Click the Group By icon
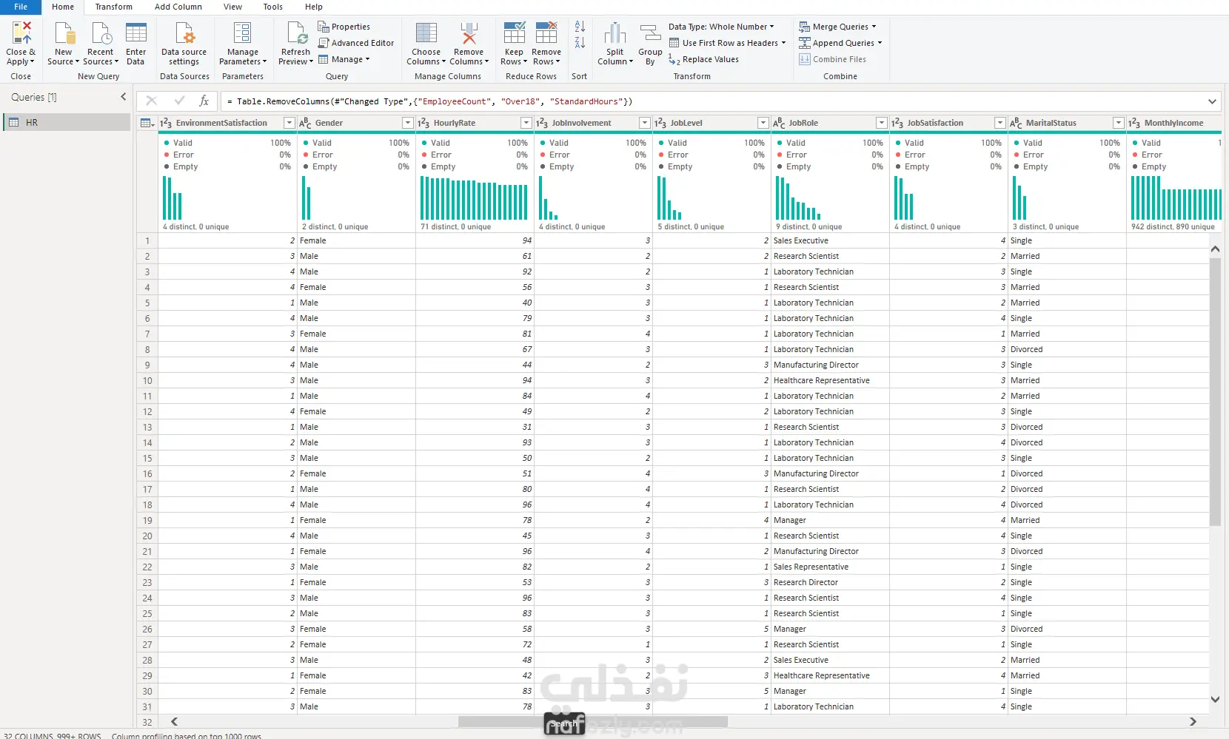This screenshot has height=739, width=1229. tap(650, 33)
